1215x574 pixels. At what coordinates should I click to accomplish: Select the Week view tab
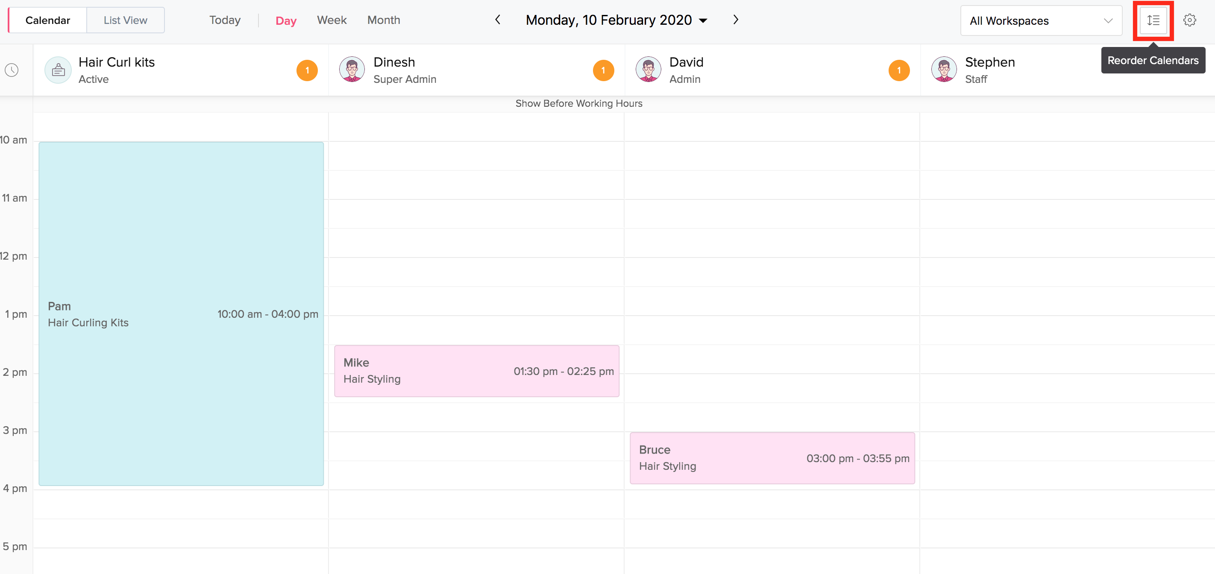pyautogui.click(x=332, y=20)
